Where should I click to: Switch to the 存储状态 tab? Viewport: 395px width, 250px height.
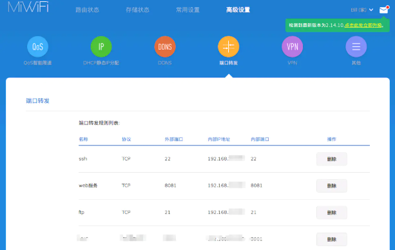pyautogui.click(x=137, y=10)
